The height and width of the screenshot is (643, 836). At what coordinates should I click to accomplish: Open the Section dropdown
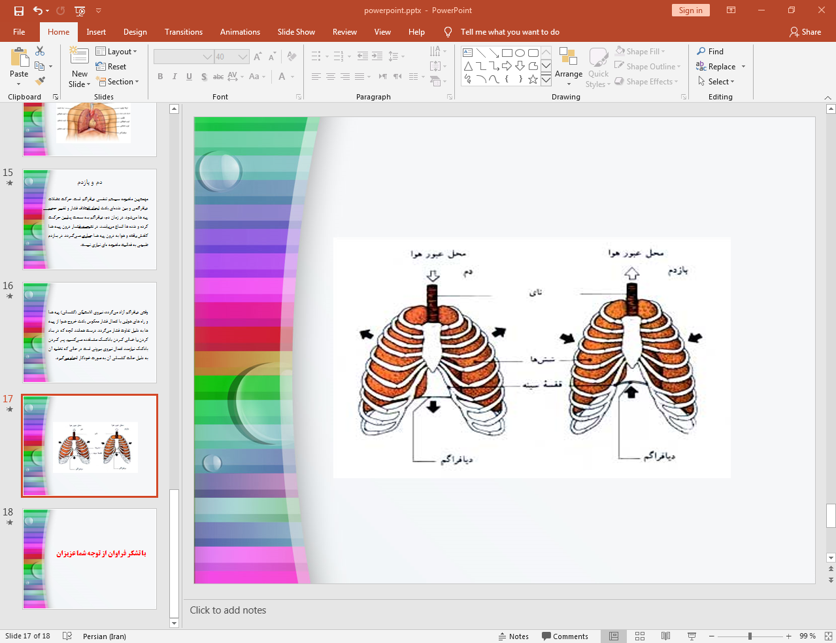(118, 82)
